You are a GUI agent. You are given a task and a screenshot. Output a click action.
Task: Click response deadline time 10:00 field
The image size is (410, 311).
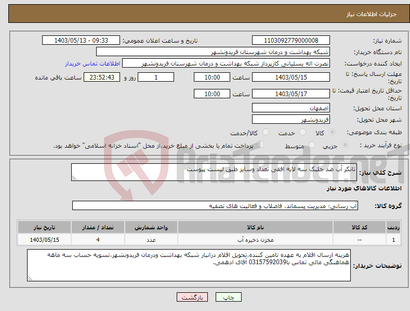pyautogui.click(x=212, y=77)
